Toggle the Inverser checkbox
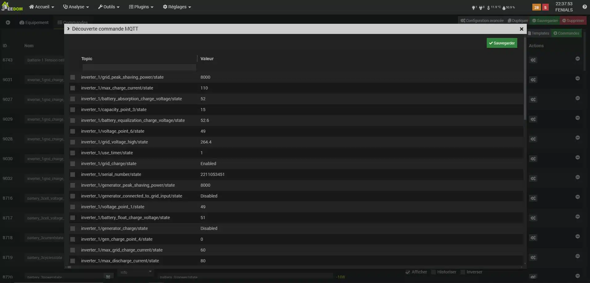This screenshot has height=283, width=590. click(463, 272)
